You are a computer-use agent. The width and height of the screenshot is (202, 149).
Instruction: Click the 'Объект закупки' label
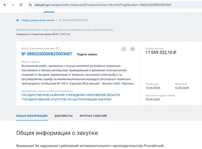(30, 62)
